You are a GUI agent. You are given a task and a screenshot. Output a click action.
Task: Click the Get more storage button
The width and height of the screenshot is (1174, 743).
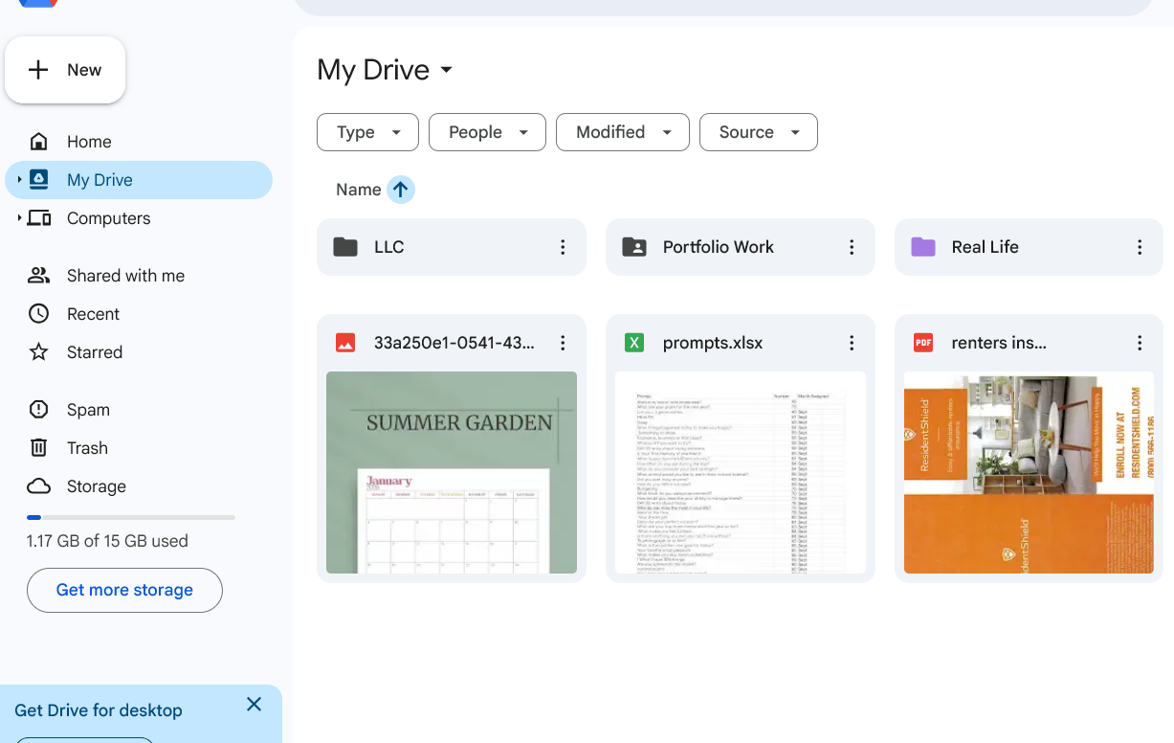click(x=124, y=591)
